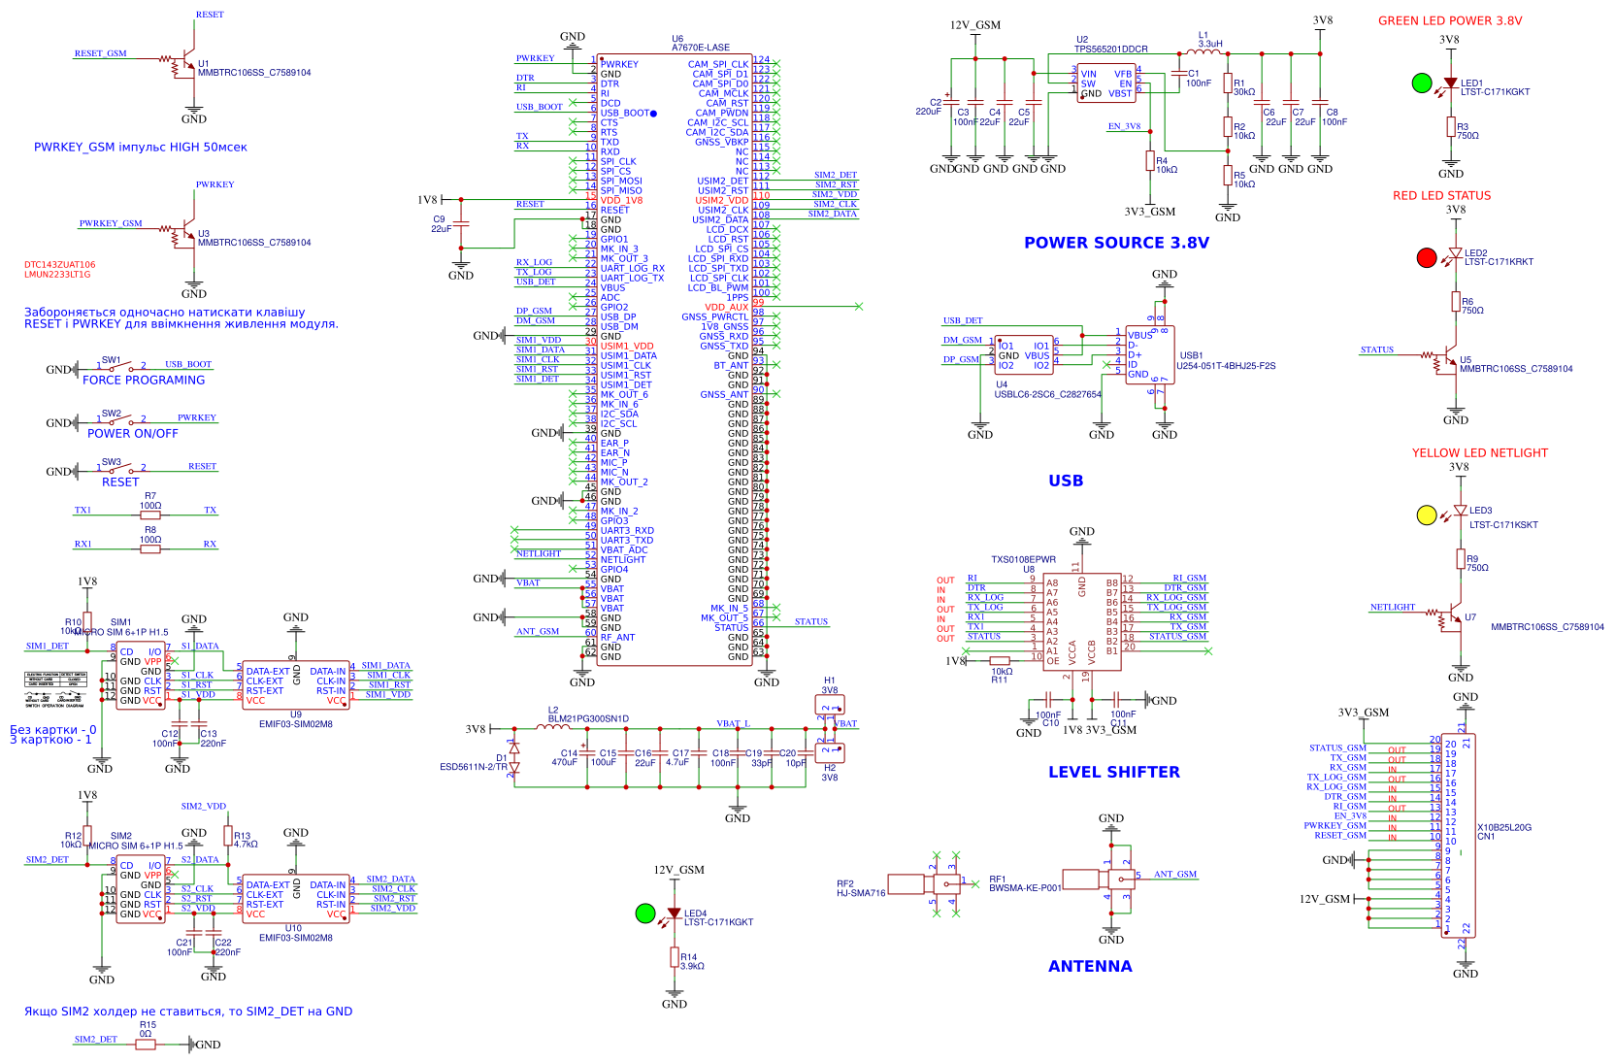Click the "GREEN LED POWER 3.8V" title
The width and height of the screenshot is (1615, 1063).
point(1450,20)
